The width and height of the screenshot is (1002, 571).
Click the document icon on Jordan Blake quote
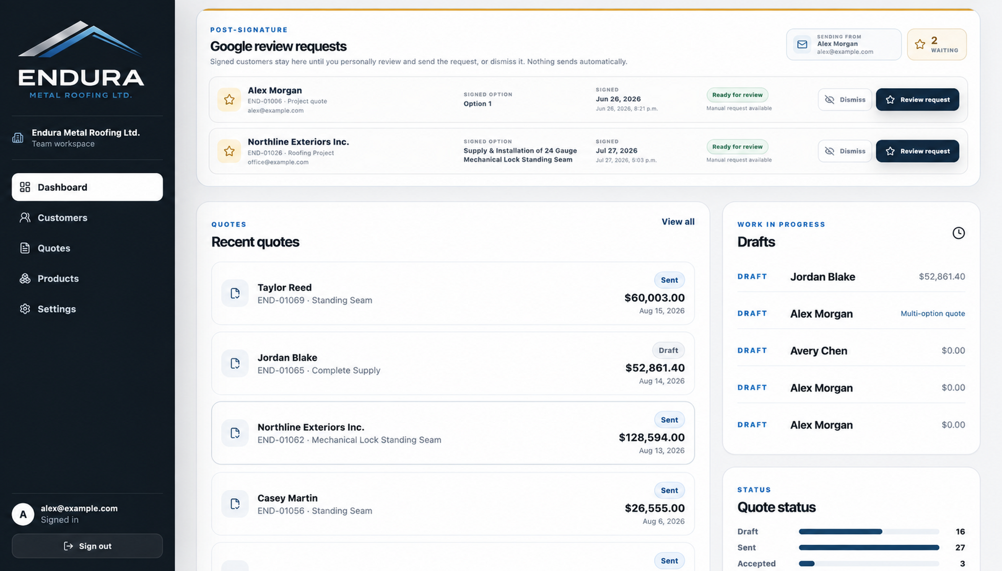tap(235, 363)
